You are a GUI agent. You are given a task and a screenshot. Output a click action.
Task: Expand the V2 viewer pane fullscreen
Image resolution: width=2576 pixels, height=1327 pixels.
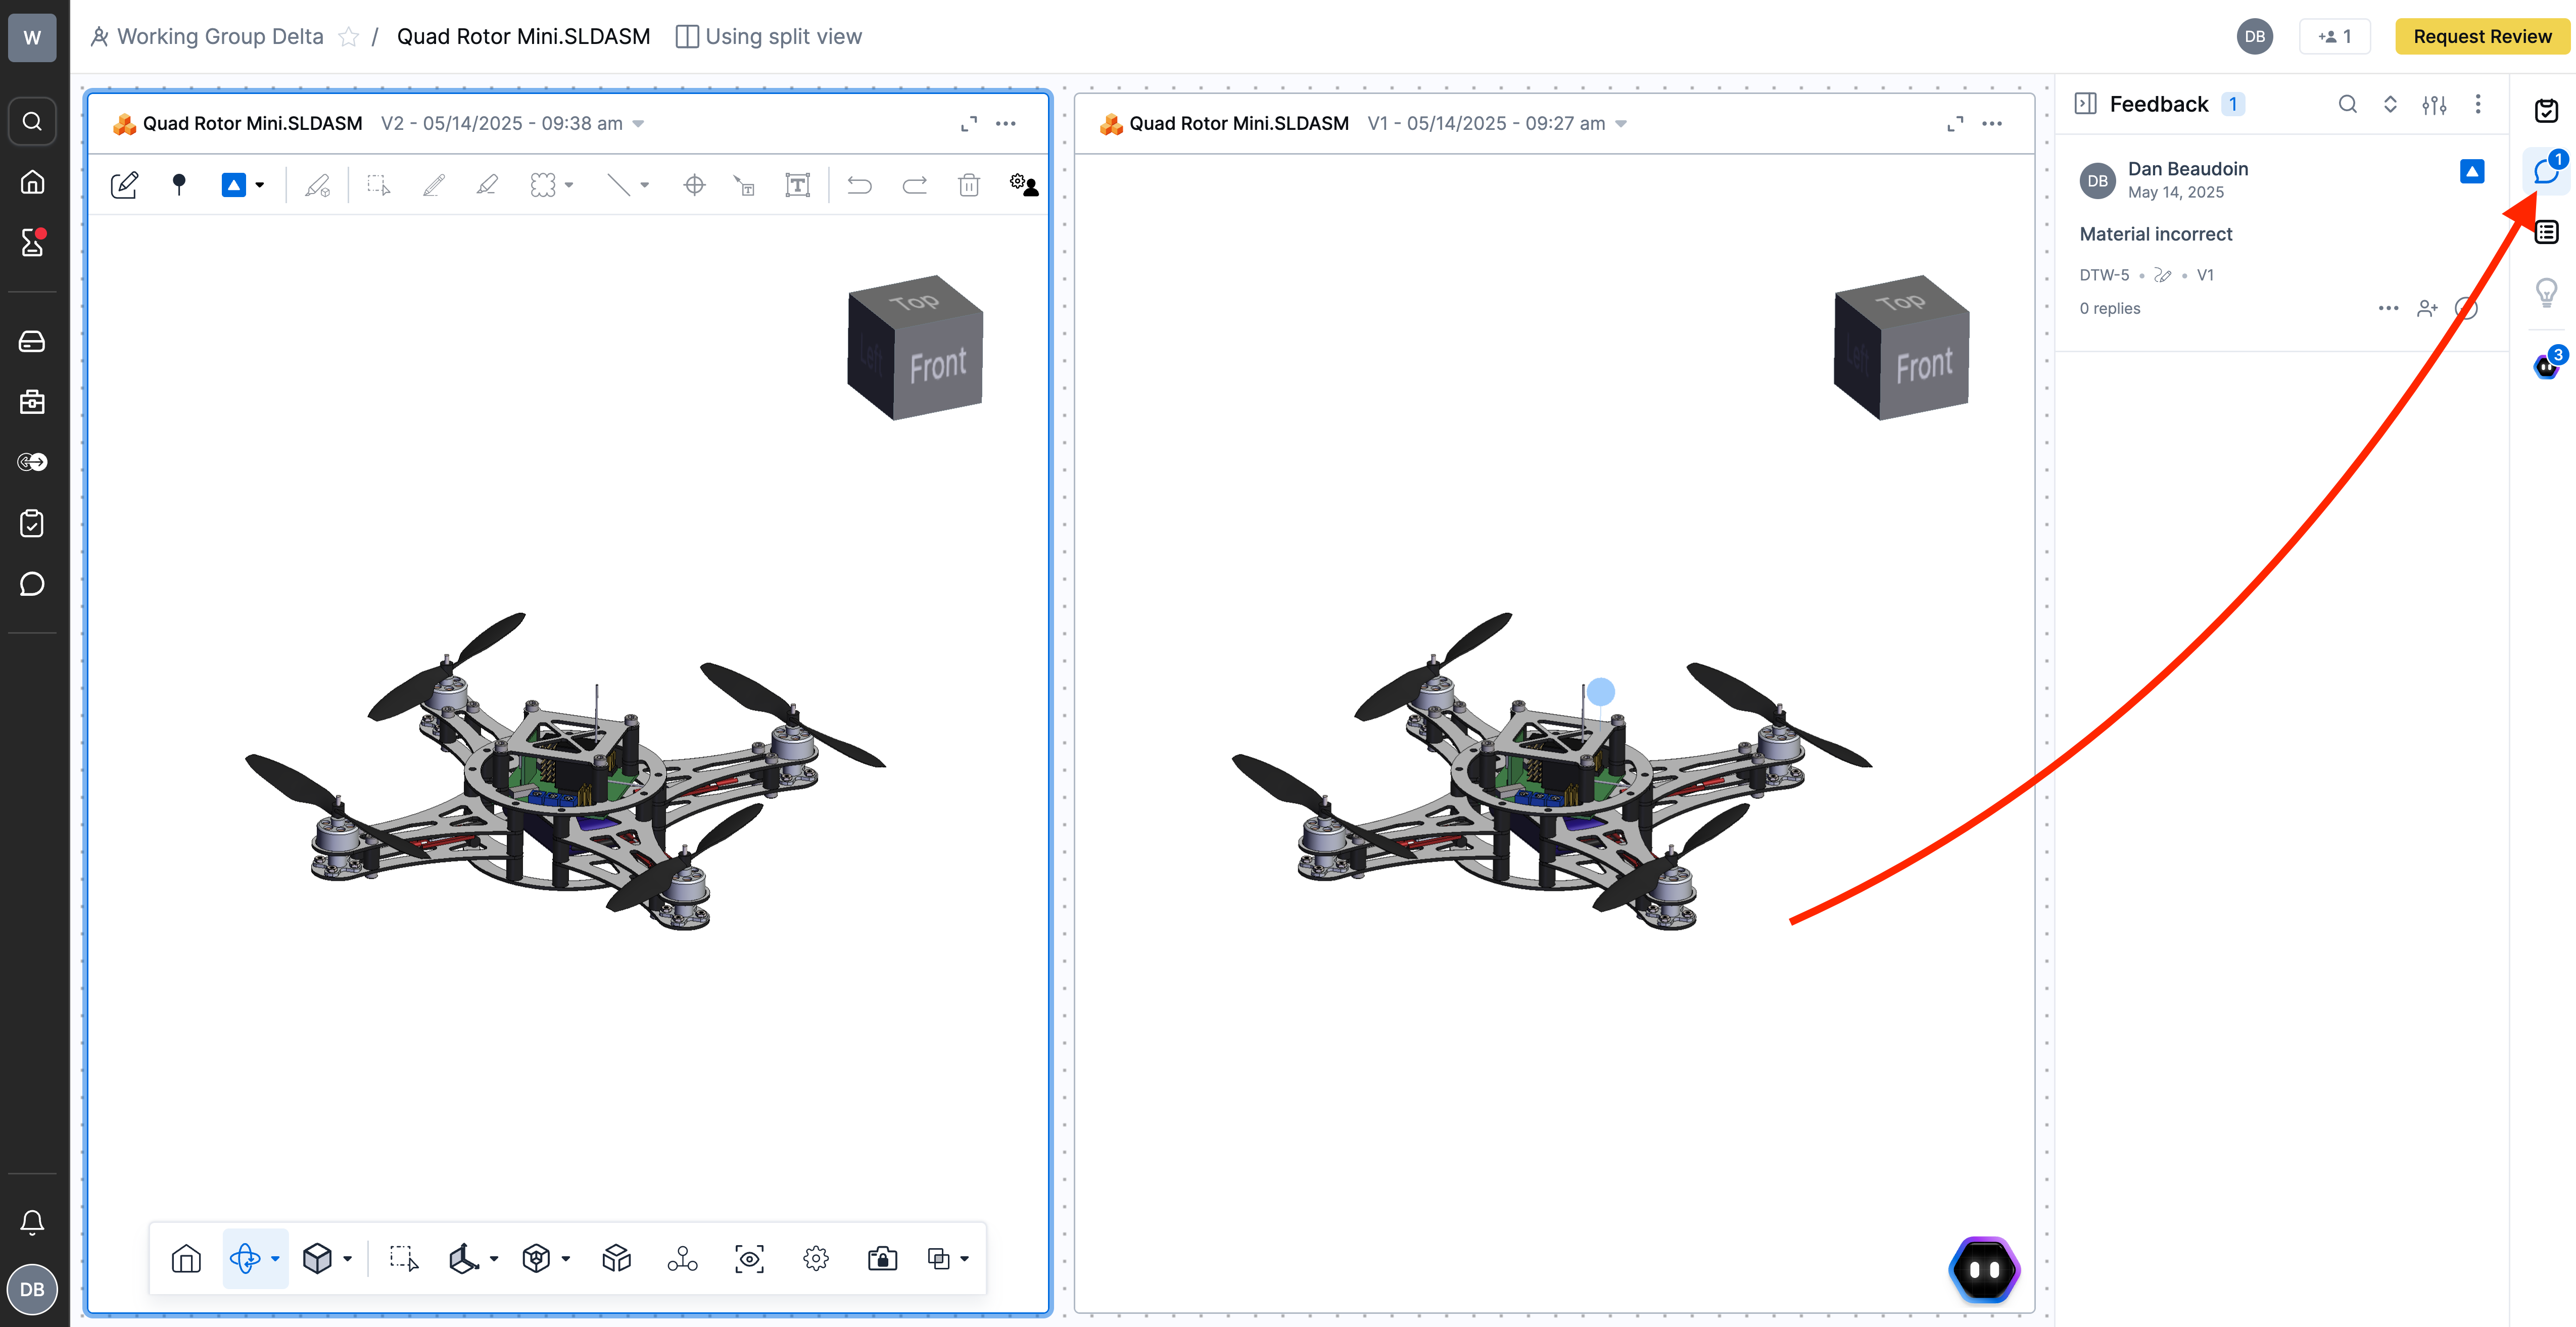969,123
